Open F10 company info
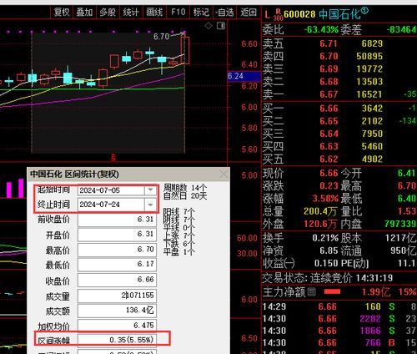 178,12
